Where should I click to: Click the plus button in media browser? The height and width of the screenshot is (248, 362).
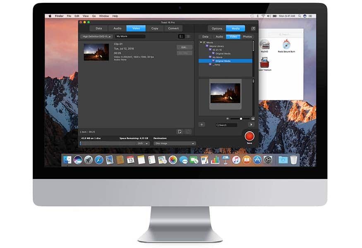coord(201,124)
